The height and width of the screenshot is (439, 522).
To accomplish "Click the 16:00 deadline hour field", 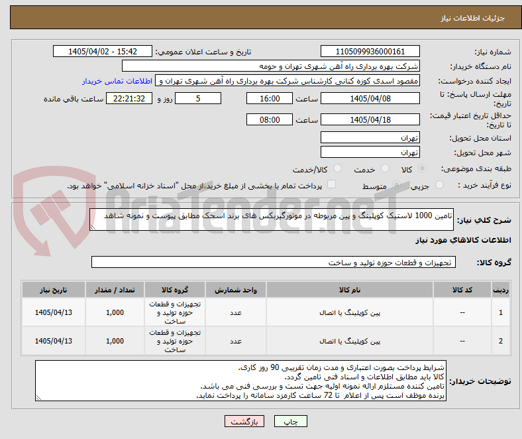I will click(270, 99).
